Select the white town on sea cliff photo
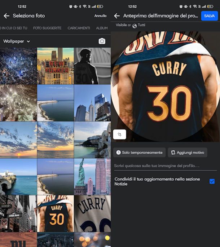The image size is (220, 247). 18,177
